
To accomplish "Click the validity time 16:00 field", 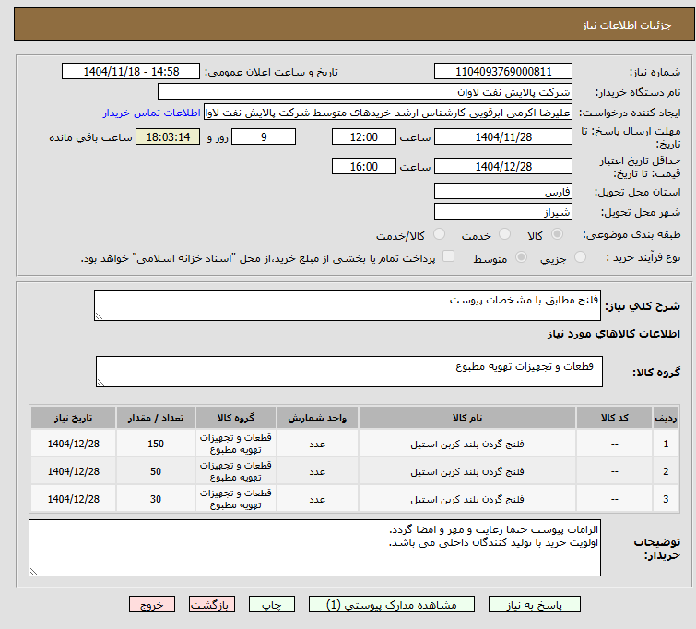I will (x=364, y=166).
